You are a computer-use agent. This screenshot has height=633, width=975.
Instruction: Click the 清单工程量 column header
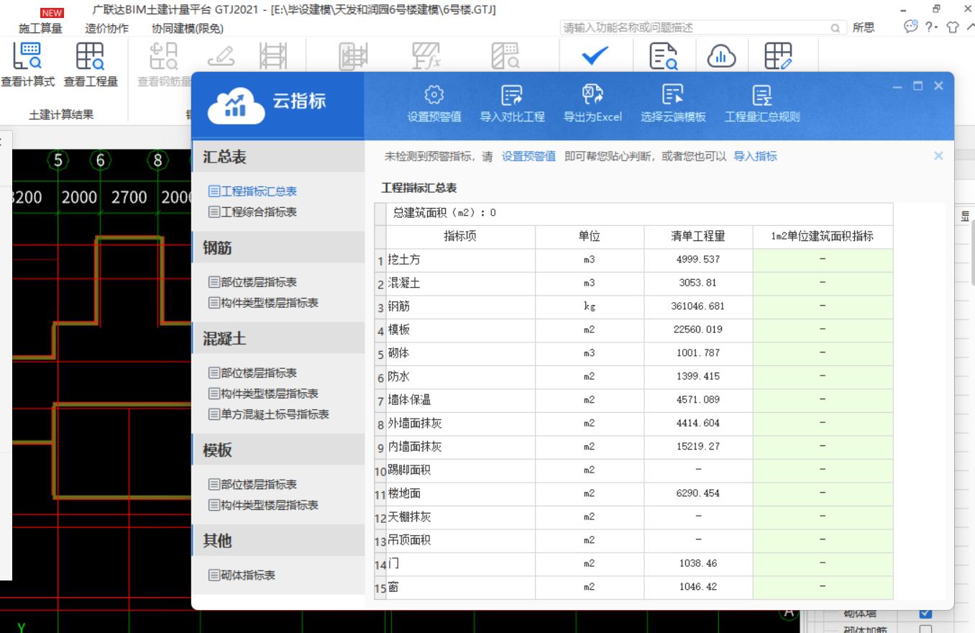pyautogui.click(x=698, y=236)
